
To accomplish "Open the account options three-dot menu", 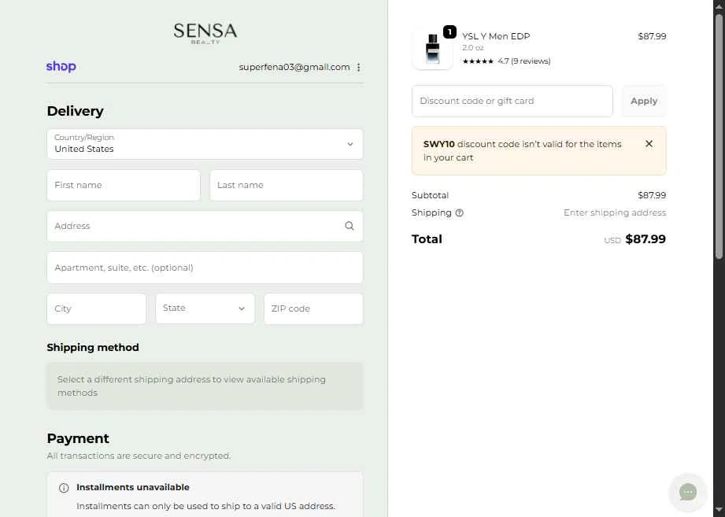I will coord(359,68).
